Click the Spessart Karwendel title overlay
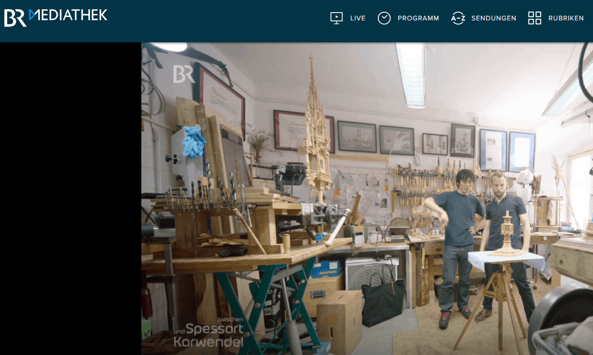Screen dimensions: 593x355 pos(208,334)
